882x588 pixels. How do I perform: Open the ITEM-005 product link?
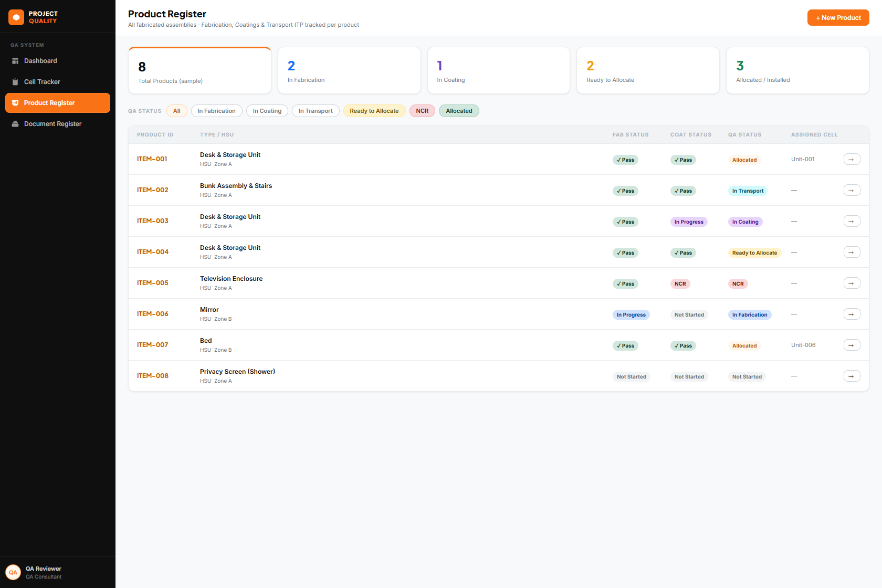pos(153,283)
